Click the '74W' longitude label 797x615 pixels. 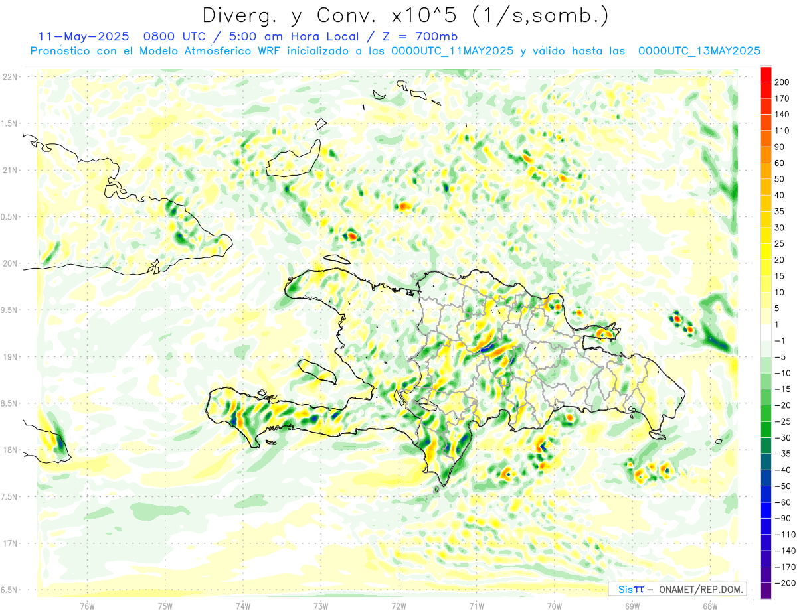point(243,606)
